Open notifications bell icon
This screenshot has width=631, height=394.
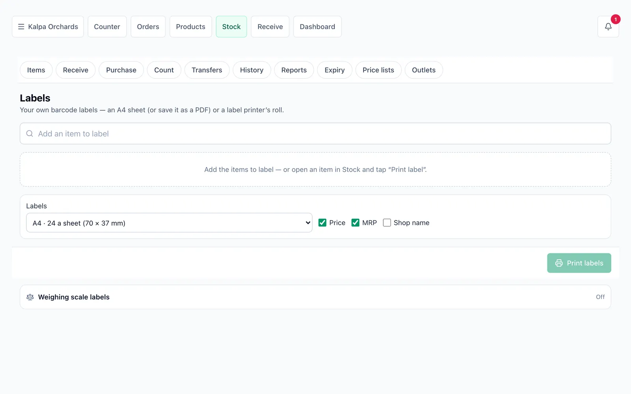(x=608, y=27)
